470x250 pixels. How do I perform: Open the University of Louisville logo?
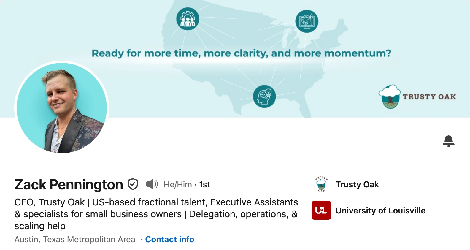(321, 210)
